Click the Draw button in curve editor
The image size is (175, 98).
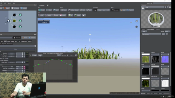coord(40,55)
